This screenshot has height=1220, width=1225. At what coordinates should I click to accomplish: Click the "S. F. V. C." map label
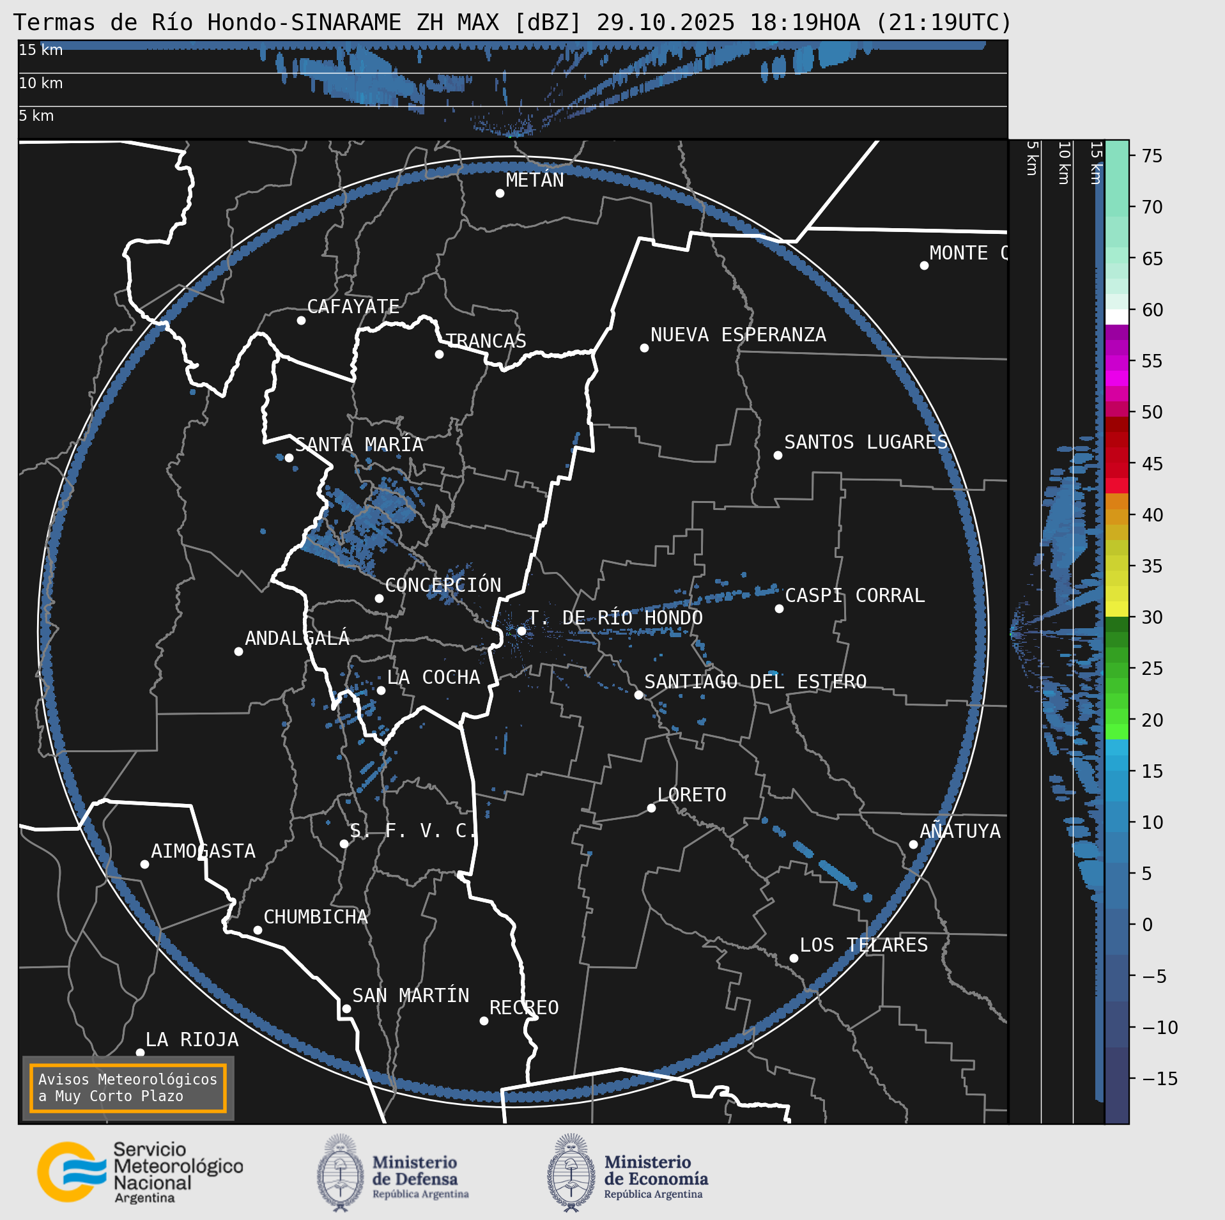tap(413, 830)
